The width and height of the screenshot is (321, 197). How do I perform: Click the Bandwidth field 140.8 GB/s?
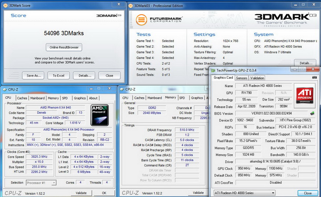tap(301, 155)
